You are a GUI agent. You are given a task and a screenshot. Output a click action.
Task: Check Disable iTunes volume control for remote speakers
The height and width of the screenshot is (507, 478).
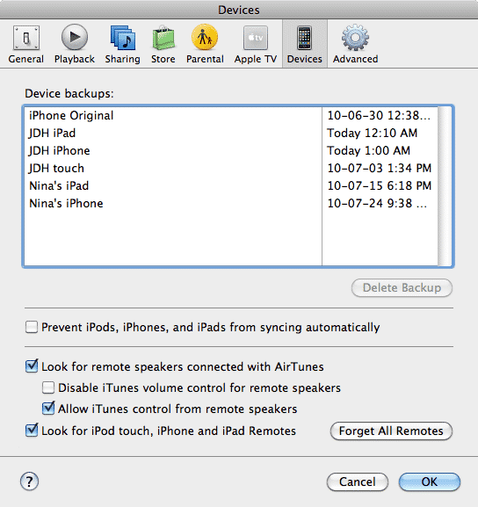coord(48,387)
